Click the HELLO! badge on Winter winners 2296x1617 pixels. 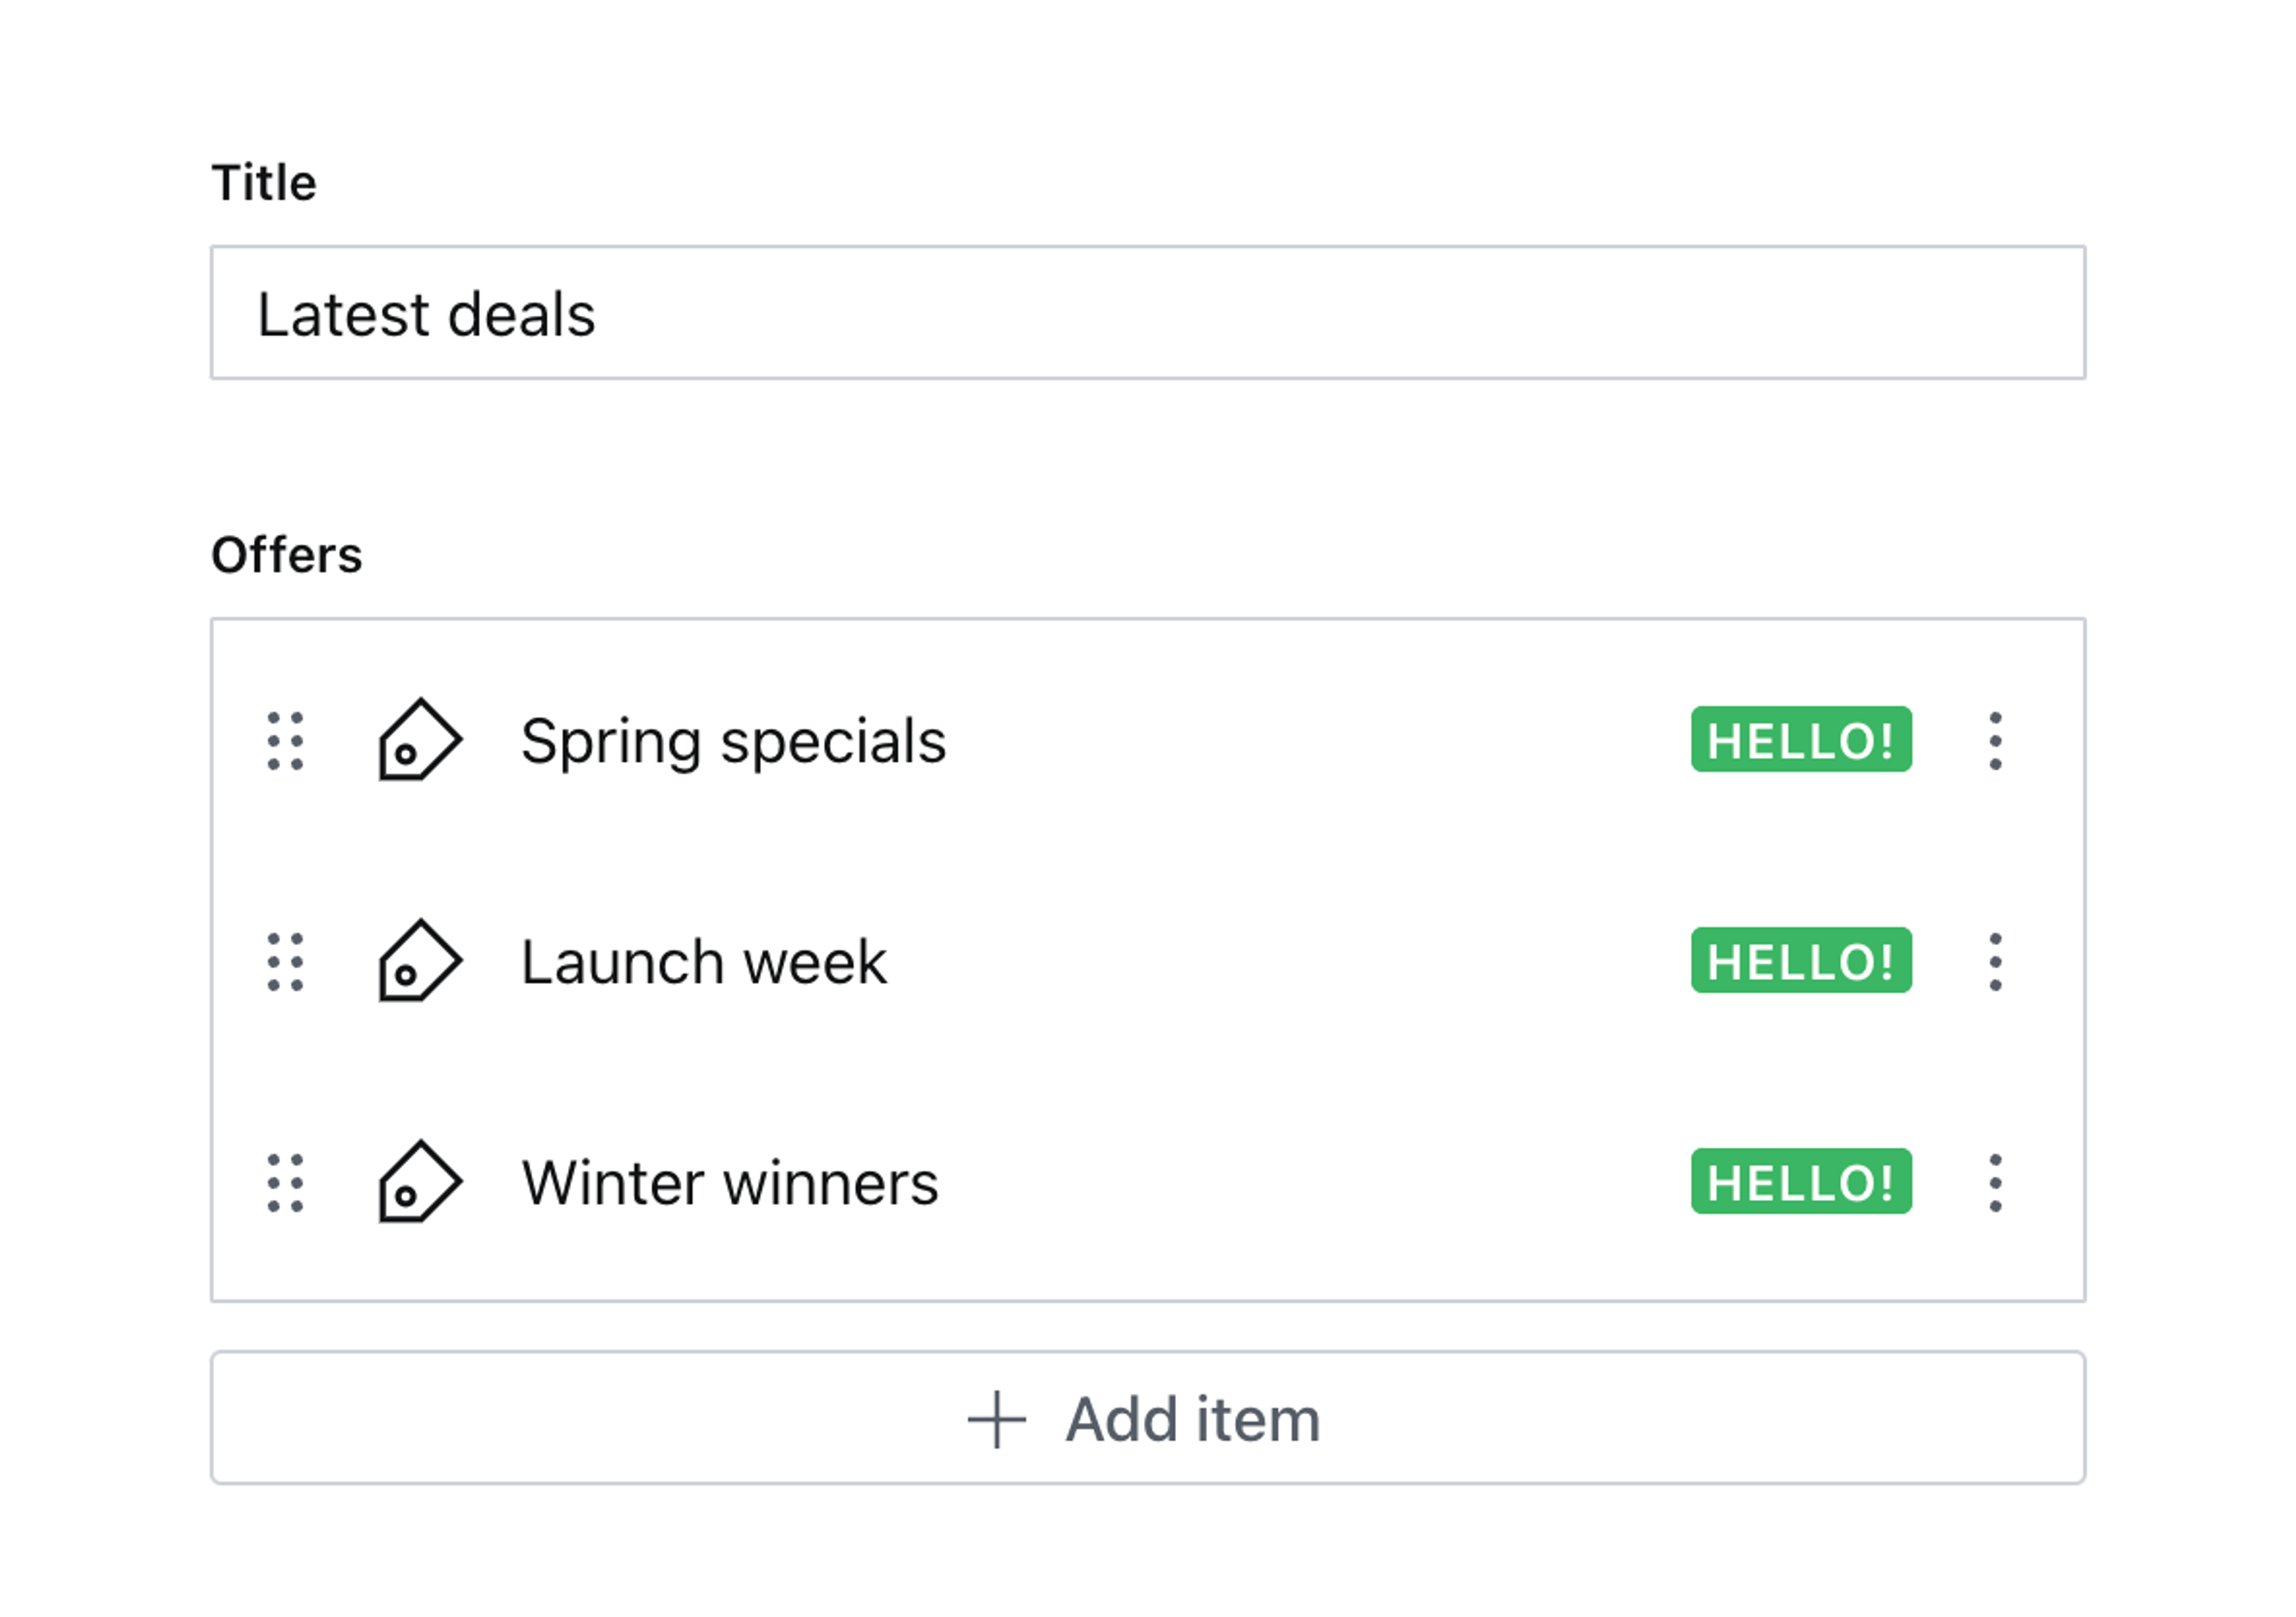point(1801,1182)
